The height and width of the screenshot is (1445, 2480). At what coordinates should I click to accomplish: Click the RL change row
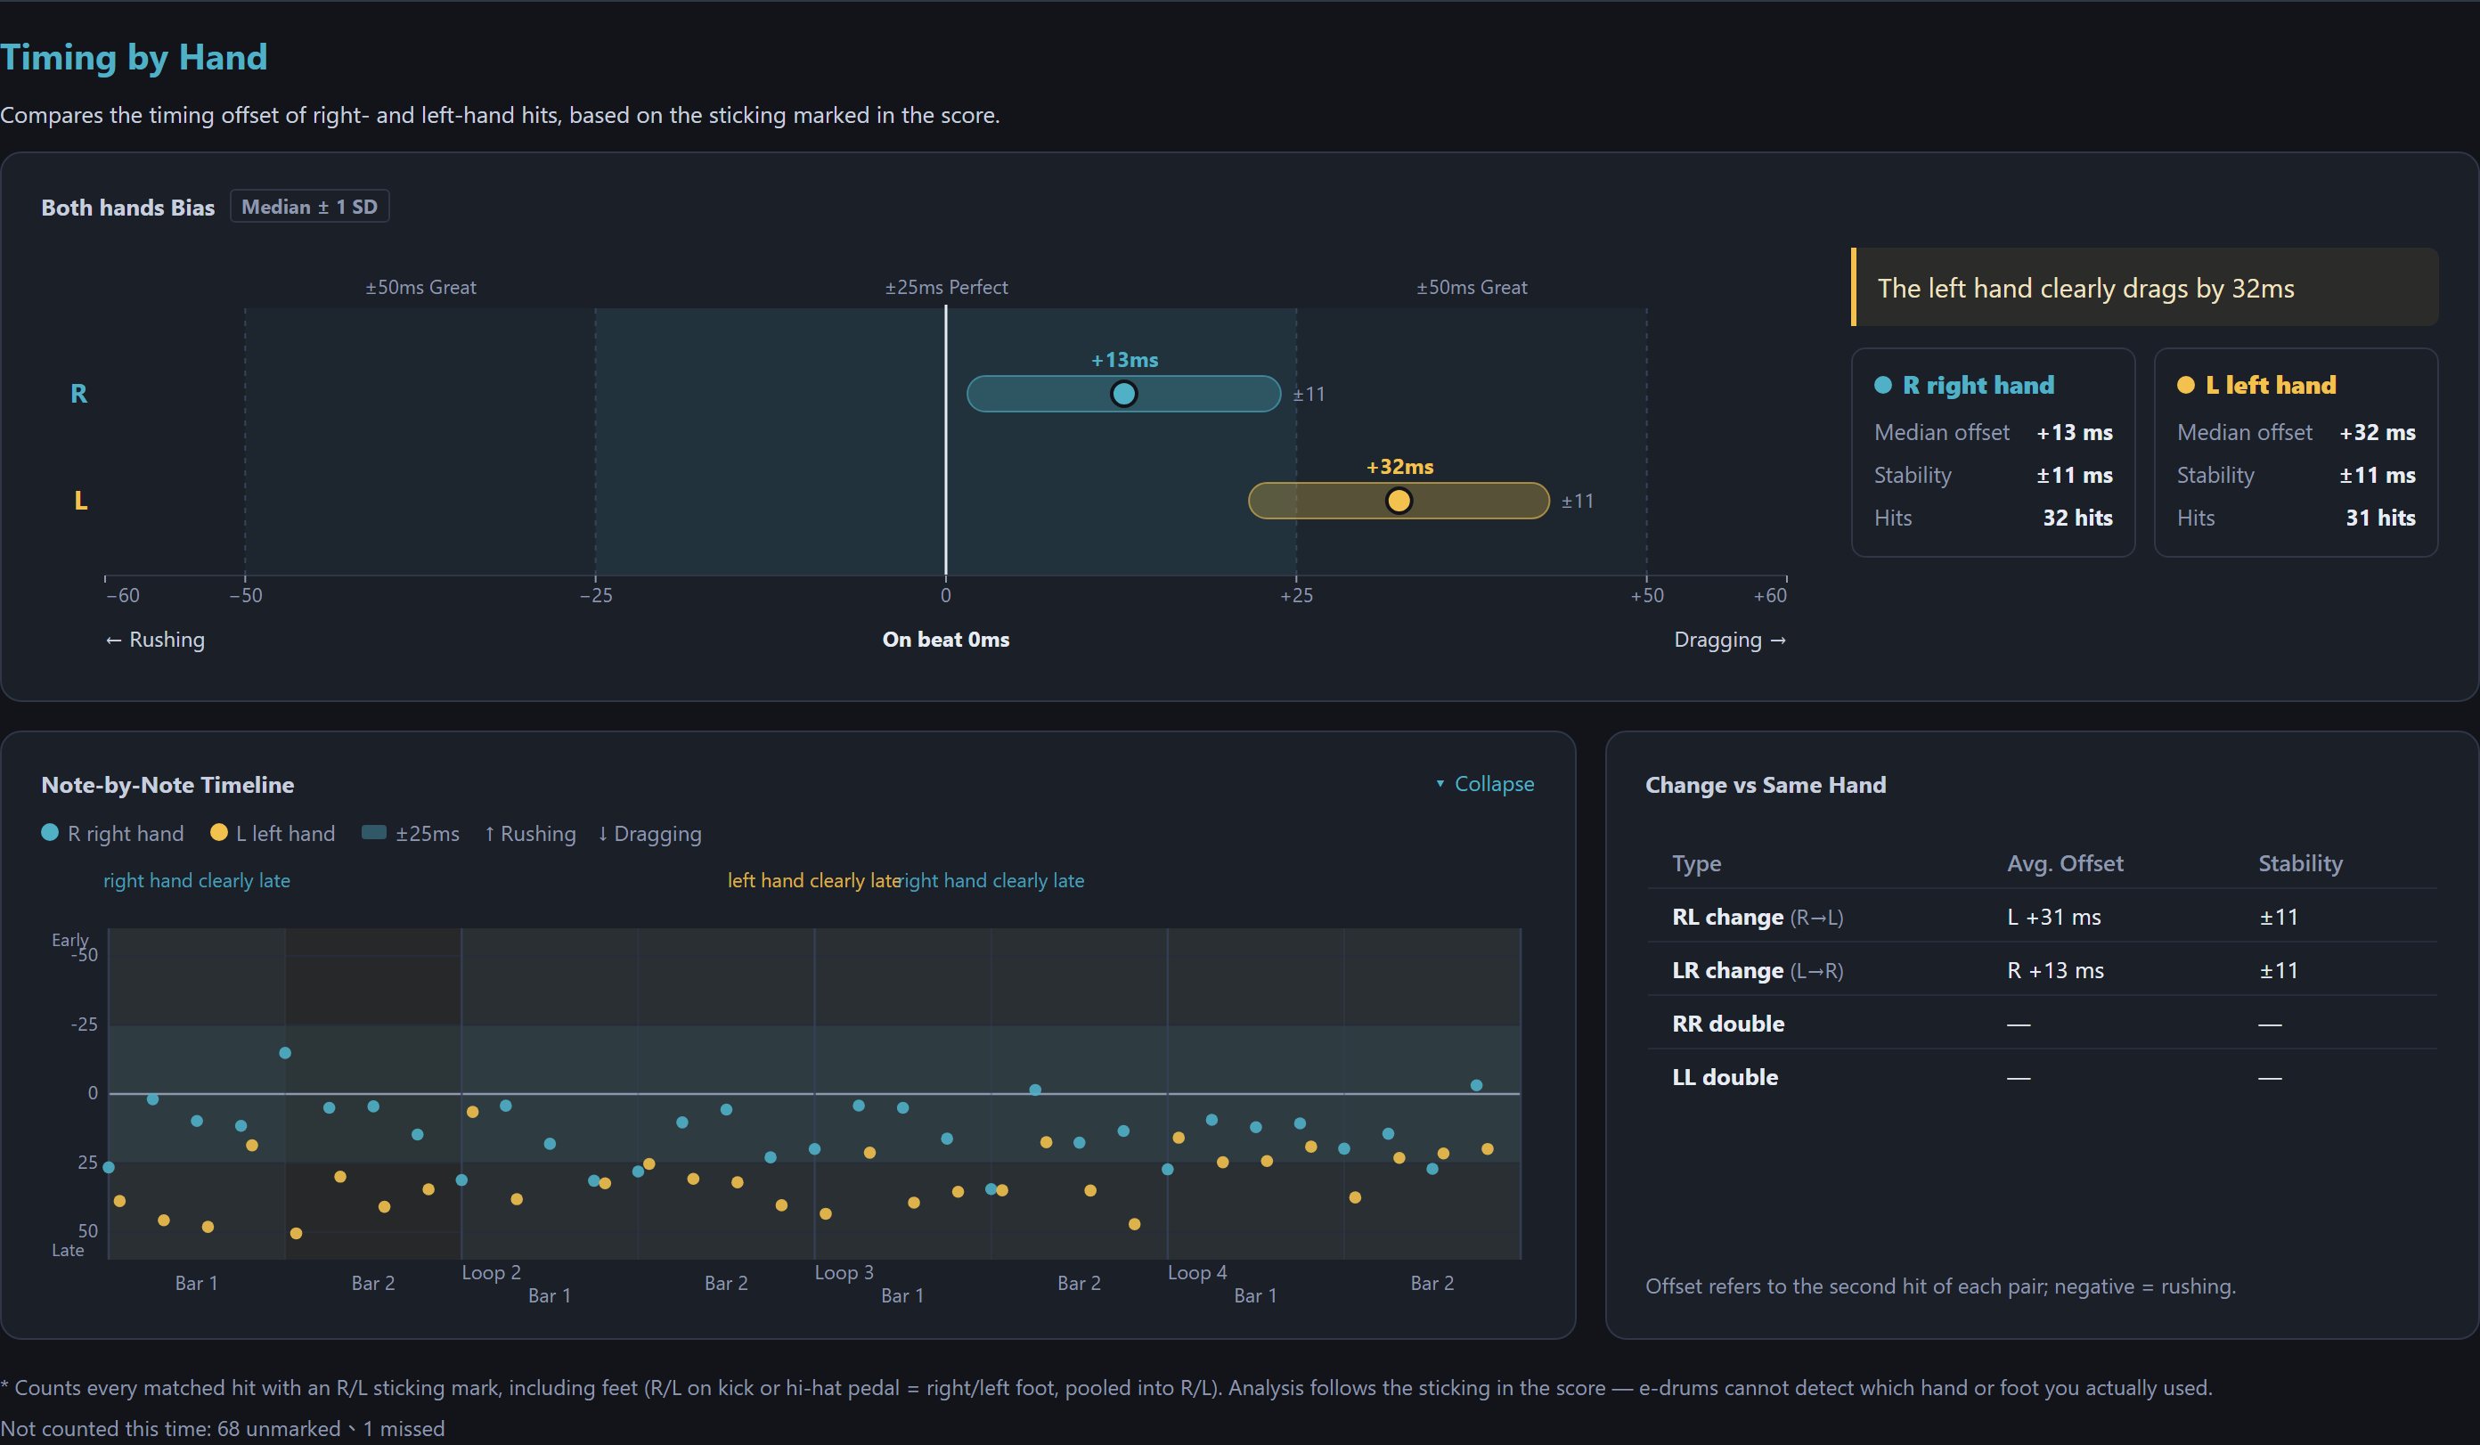pos(2042,917)
